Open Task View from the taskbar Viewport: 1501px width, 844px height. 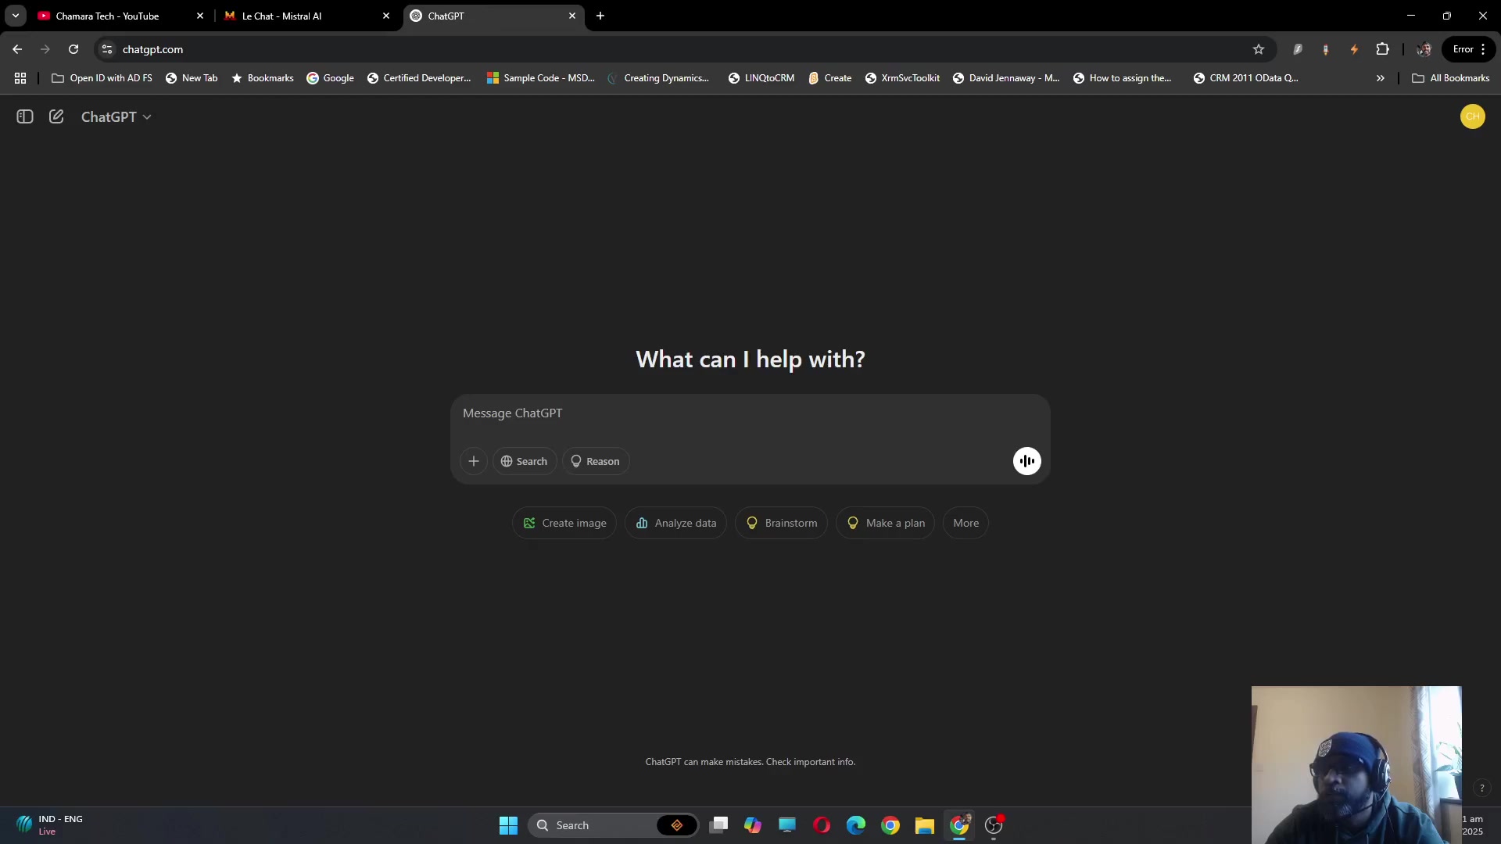pos(719,825)
